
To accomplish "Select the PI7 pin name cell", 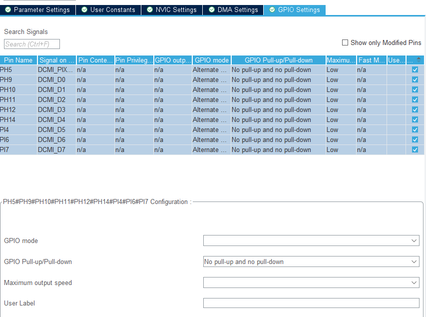I will coord(18,149).
